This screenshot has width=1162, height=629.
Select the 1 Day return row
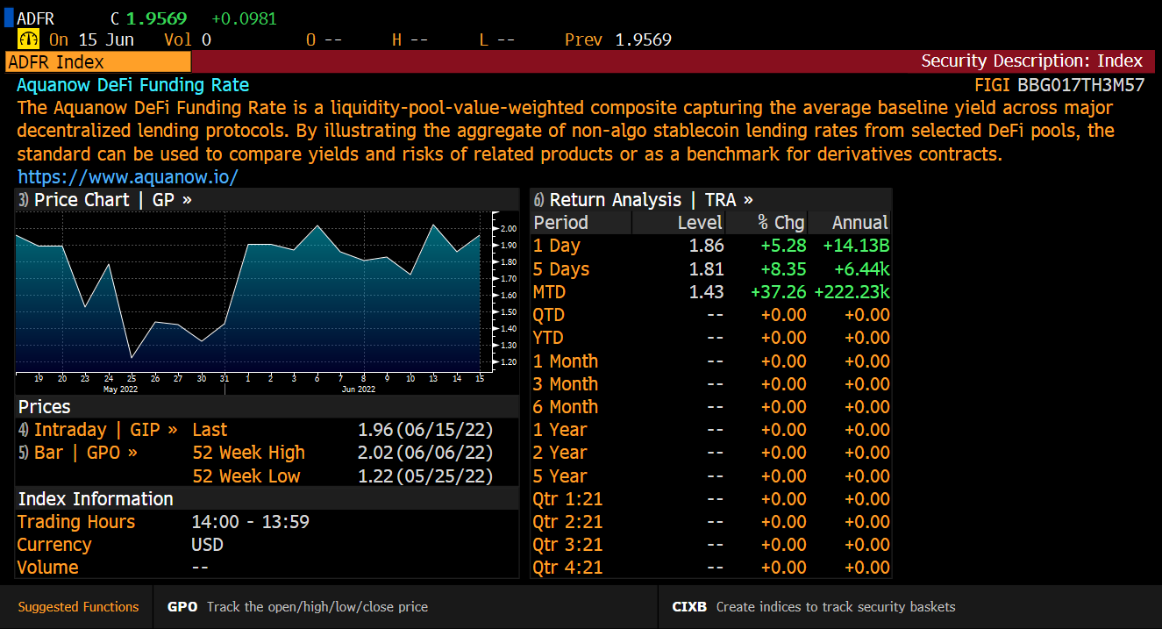710,247
